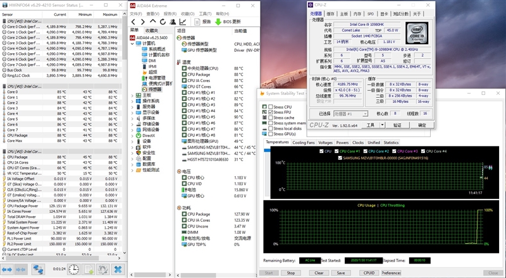Click the Intel Core i9 logo in CPU-Z
The height and width of the screenshot is (278, 506).
tap(417, 33)
